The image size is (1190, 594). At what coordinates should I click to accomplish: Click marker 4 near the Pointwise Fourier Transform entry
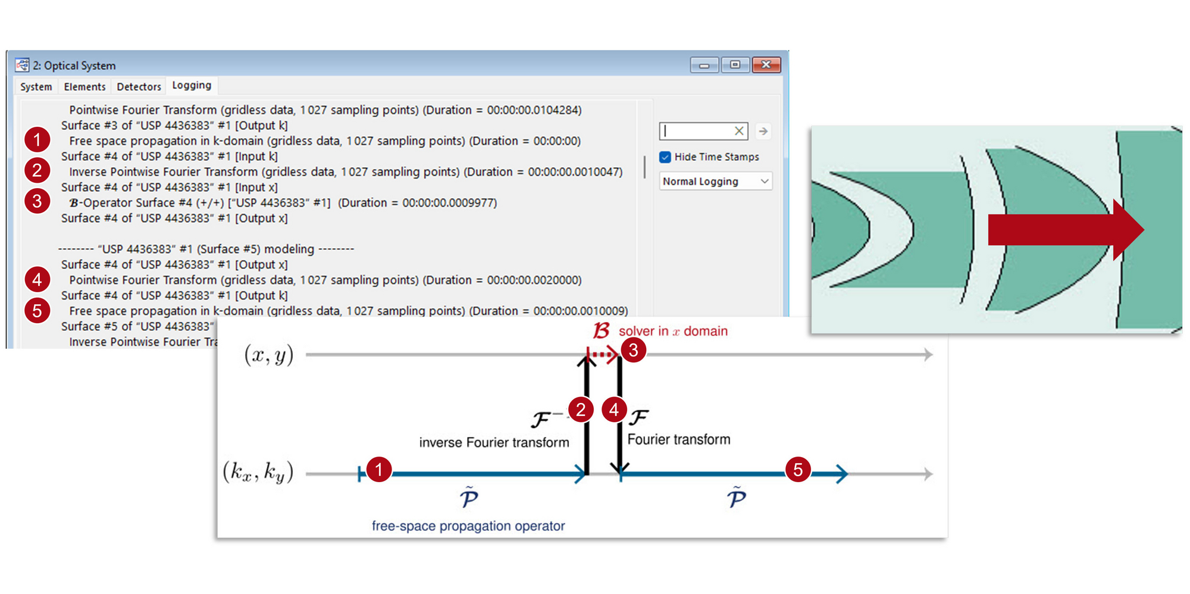click(37, 280)
